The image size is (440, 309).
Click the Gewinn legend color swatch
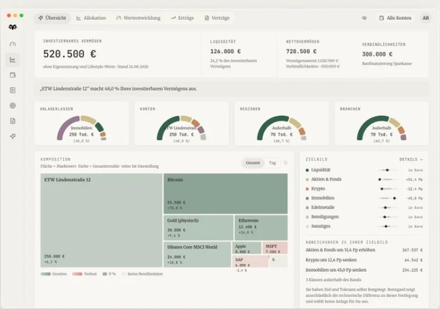point(45,274)
